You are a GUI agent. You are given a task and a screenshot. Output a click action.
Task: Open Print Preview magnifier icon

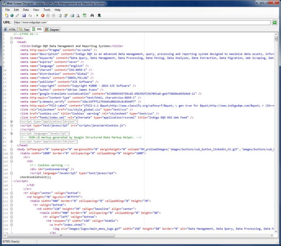(78, 15)
